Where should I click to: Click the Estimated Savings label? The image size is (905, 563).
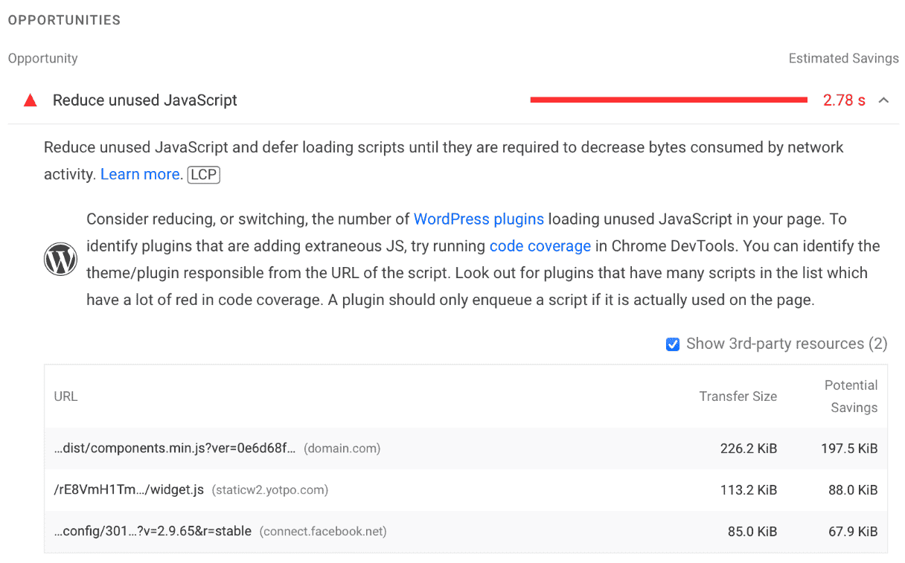click(x=843, y=58)
